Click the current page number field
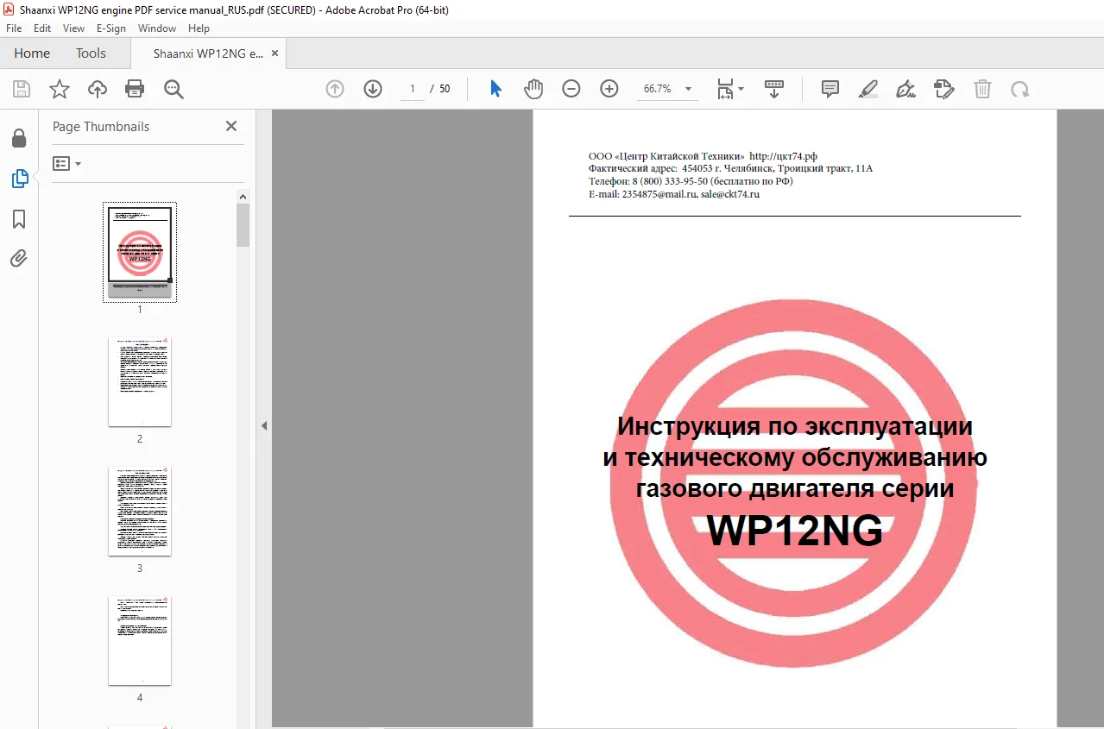The height and width of the screenshot is (729, 1104). 413,89
